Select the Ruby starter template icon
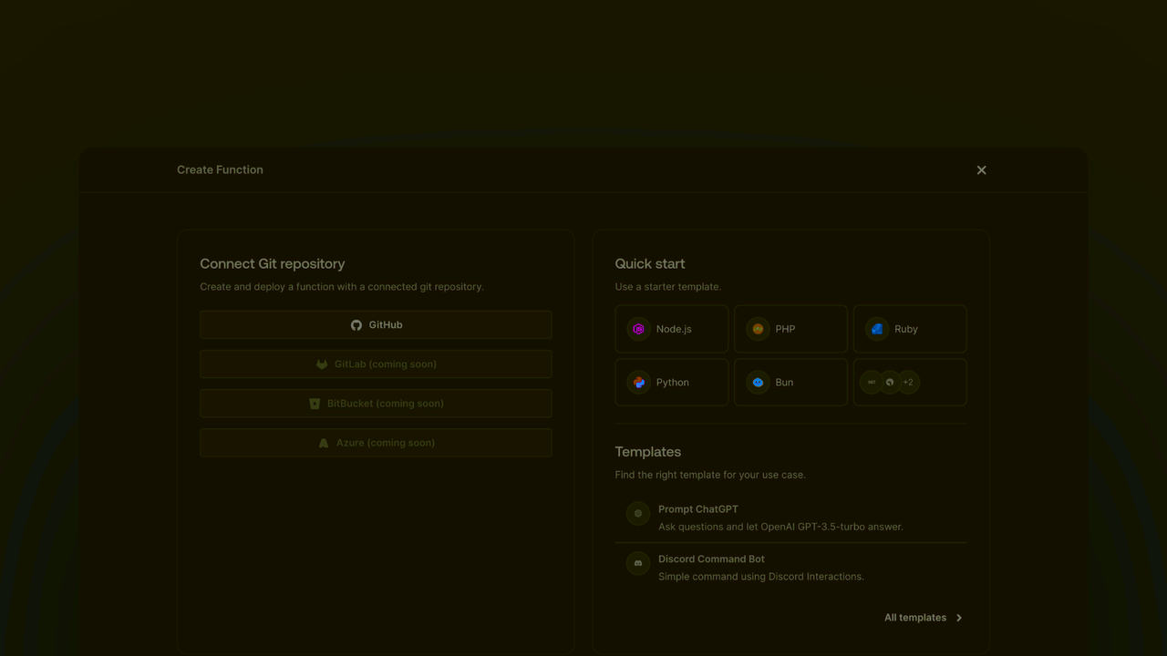The image size is (1167, 656). 876,329
